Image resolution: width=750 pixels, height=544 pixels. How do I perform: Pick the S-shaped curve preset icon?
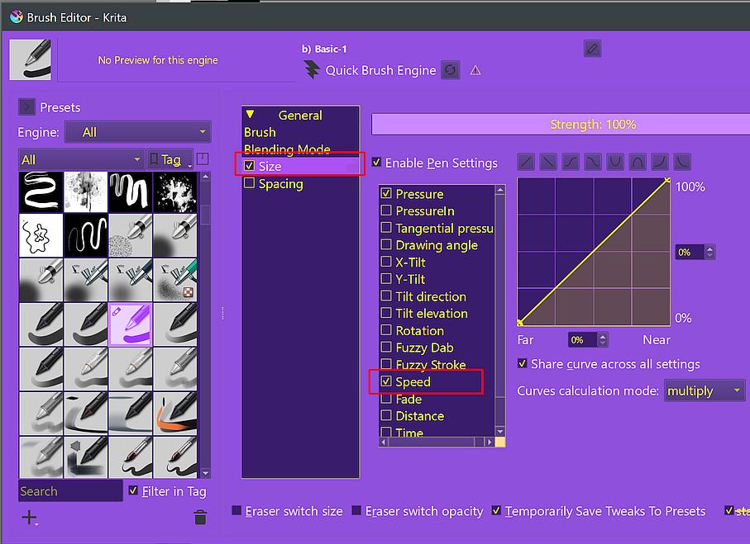tap(570, 163)
